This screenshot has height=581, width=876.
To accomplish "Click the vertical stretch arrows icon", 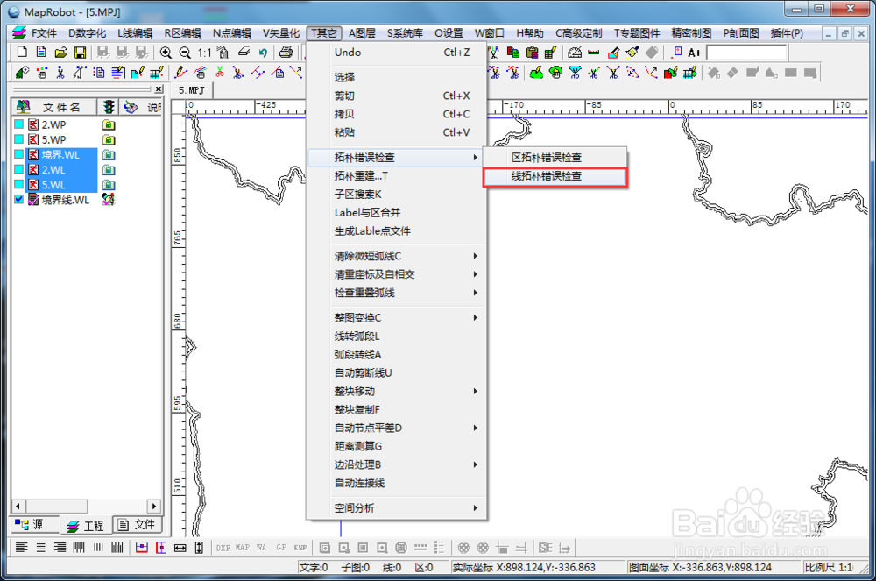I will [x=199, y=548].
